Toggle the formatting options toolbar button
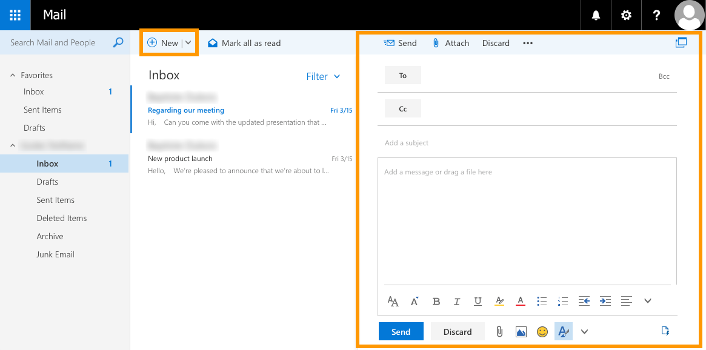The height and width of the screenshot is (350, 706). pos(563,332)
